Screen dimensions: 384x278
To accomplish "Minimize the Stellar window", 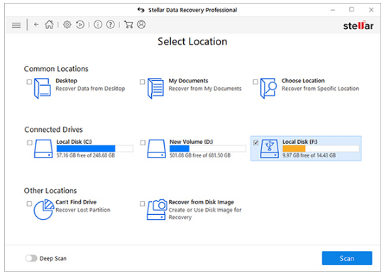I will (333, 10).
